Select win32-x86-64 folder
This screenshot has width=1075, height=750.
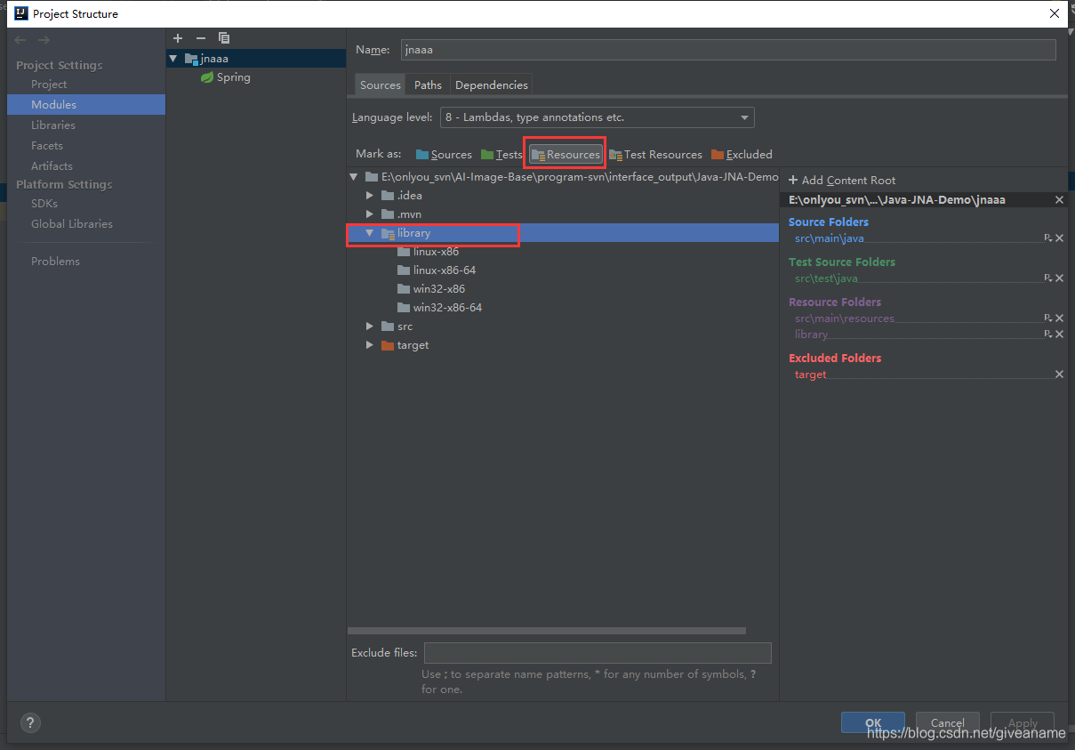click(447, 308)
